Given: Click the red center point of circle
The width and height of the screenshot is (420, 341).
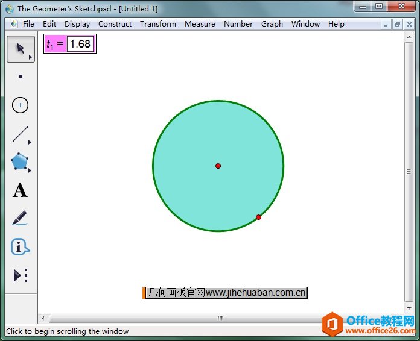Looking at the screenshot, I should click(218, 166).
